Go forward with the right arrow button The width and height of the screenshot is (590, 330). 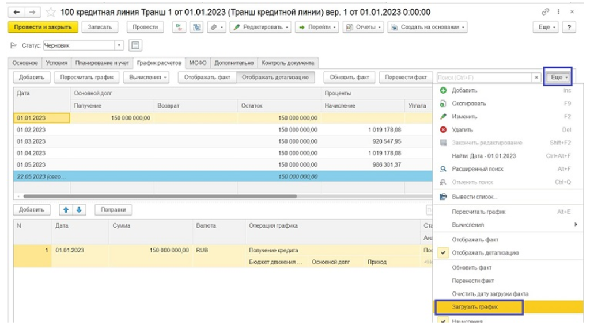coord(32,13)
